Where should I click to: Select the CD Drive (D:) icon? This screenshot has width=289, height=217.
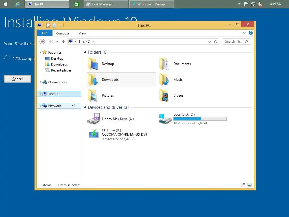click(x=93, y=134)
